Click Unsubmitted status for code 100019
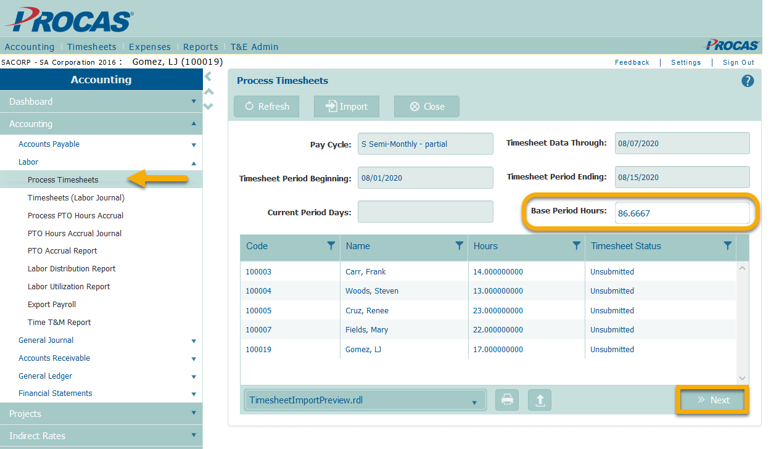This screenshot has height=449, width=771. tap(612, 350)
